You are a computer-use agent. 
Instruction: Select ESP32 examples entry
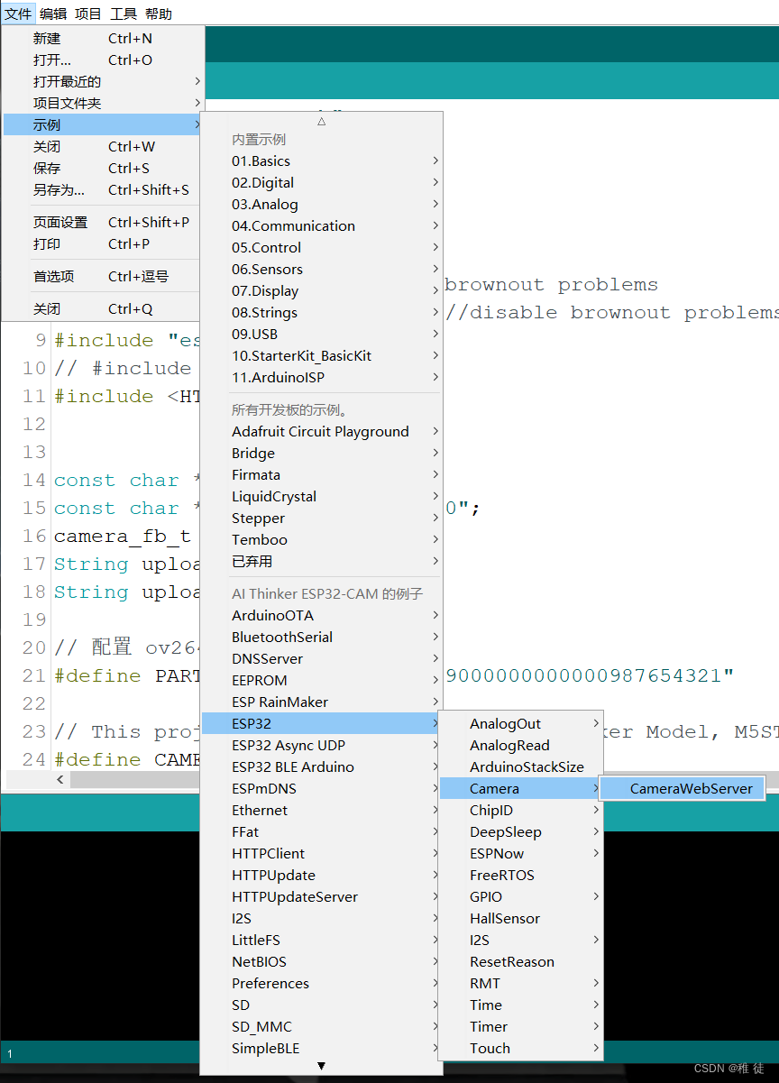tap(321, 724)
